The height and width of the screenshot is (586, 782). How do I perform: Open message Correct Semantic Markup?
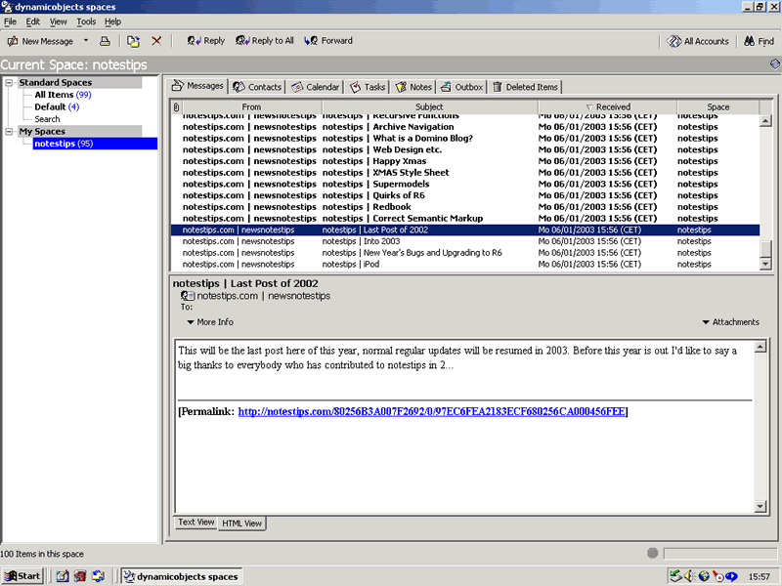[x=465, y=219]
